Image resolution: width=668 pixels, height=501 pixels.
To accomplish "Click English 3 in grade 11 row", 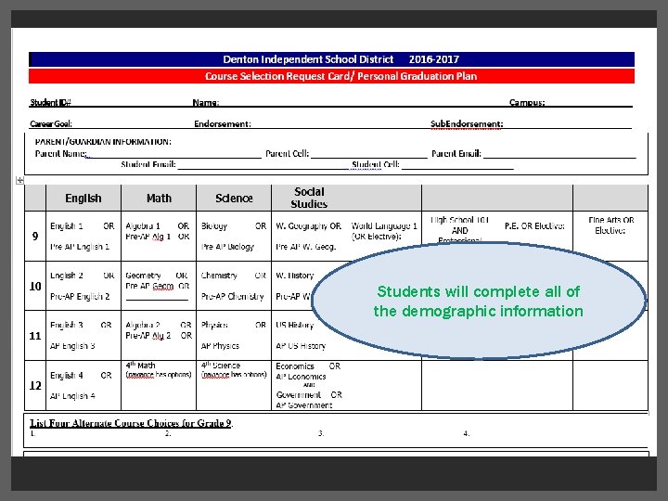I will pyautogui.click(x=67, y=325).
